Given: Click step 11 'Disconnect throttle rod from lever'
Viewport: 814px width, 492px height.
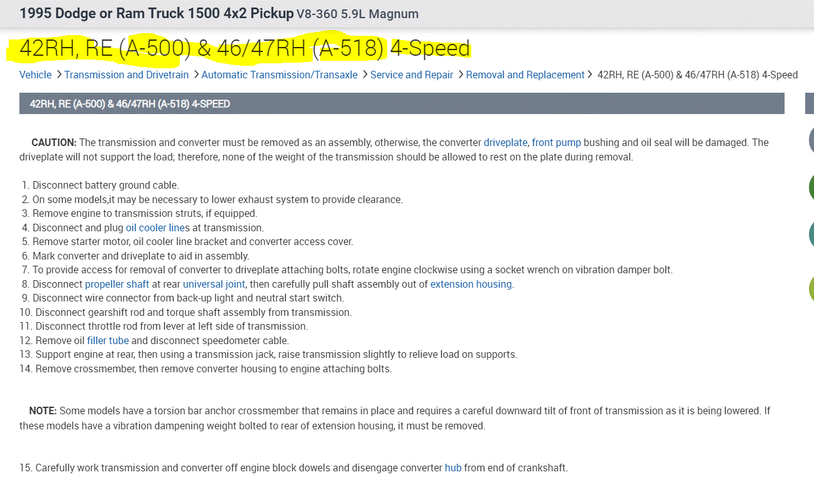Looking at the screenshot, I should click(172, 326).
